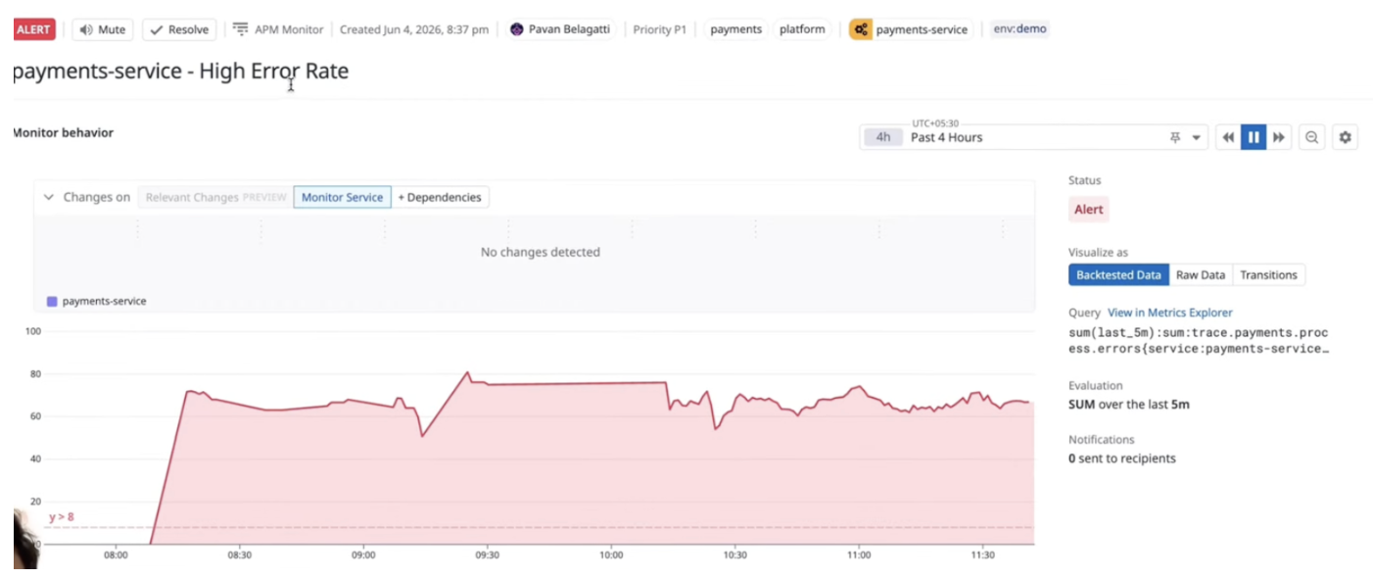The height and width of the screenshot is (578, 1373).
Task: Pin the time range with the pin icon
Action: click(1175, 138)
